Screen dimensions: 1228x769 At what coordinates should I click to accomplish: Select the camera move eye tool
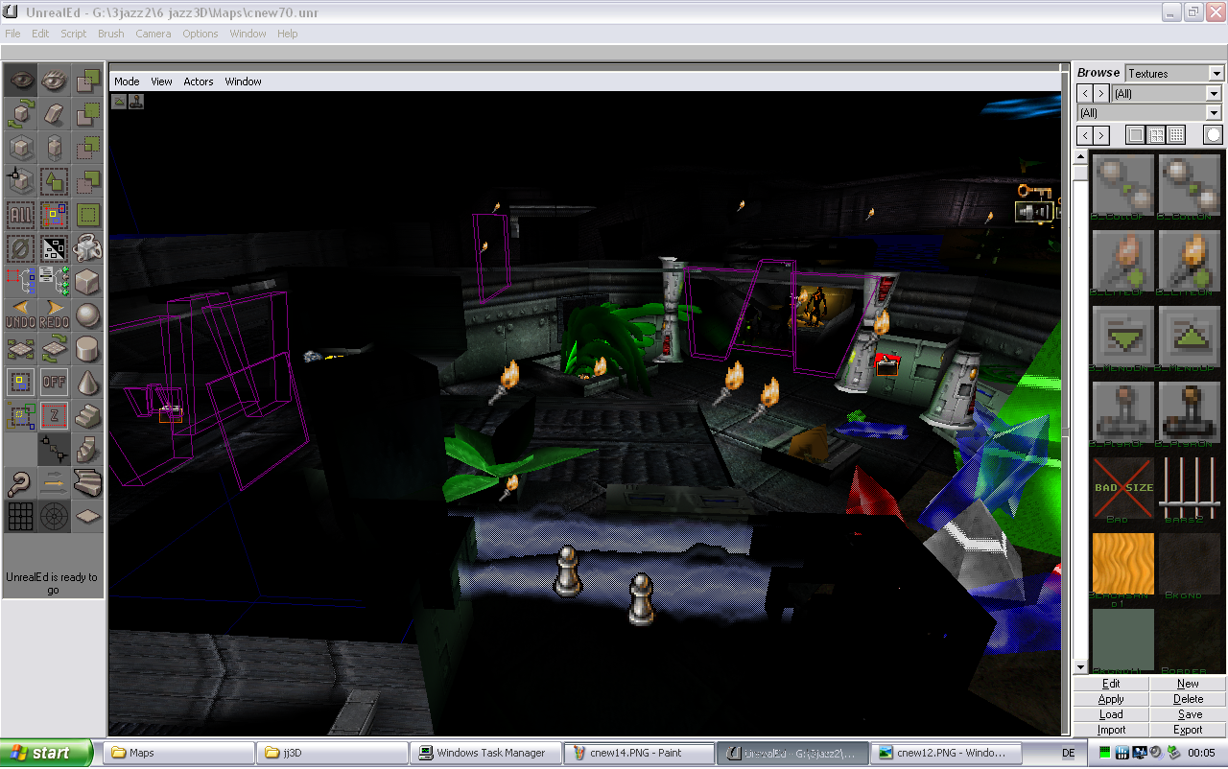tap(20, 81)
